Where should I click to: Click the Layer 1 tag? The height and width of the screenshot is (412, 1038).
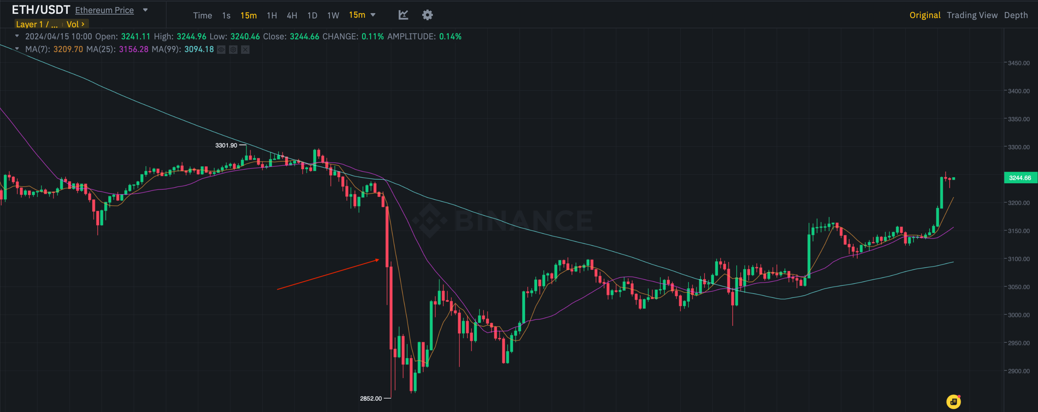pos(37,24)
